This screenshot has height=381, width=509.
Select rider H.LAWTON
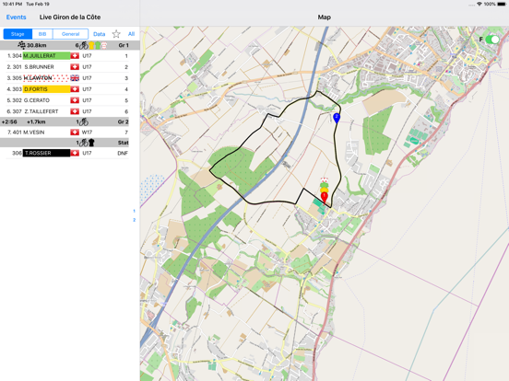coord(67,78)
